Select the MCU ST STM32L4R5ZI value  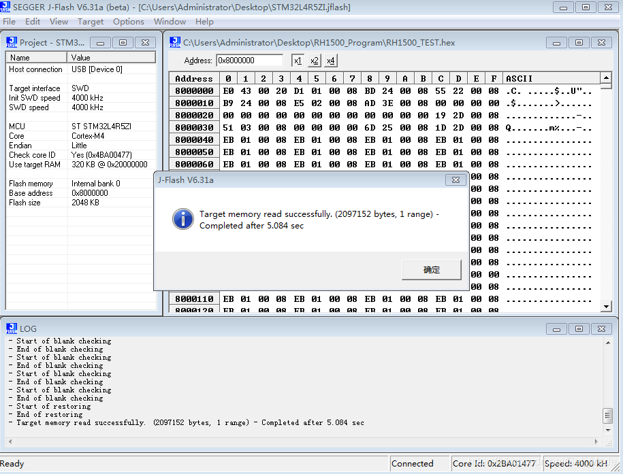(101, 126)
